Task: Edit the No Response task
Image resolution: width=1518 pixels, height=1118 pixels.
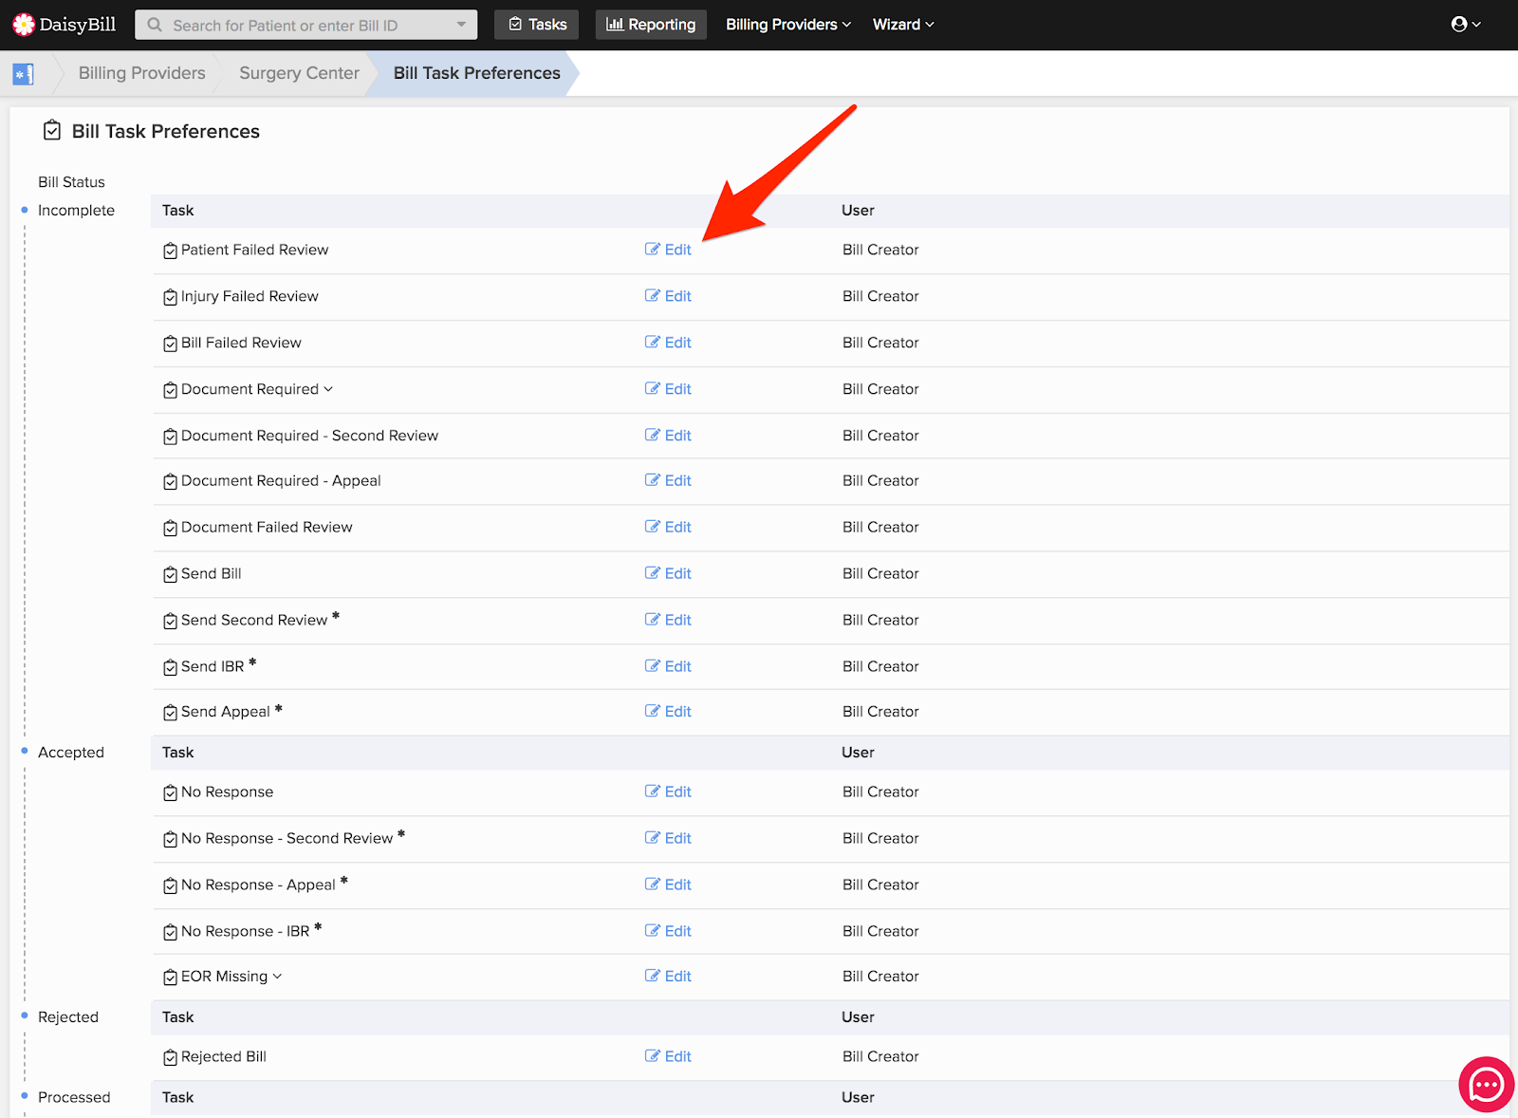Action: point(668,792)
